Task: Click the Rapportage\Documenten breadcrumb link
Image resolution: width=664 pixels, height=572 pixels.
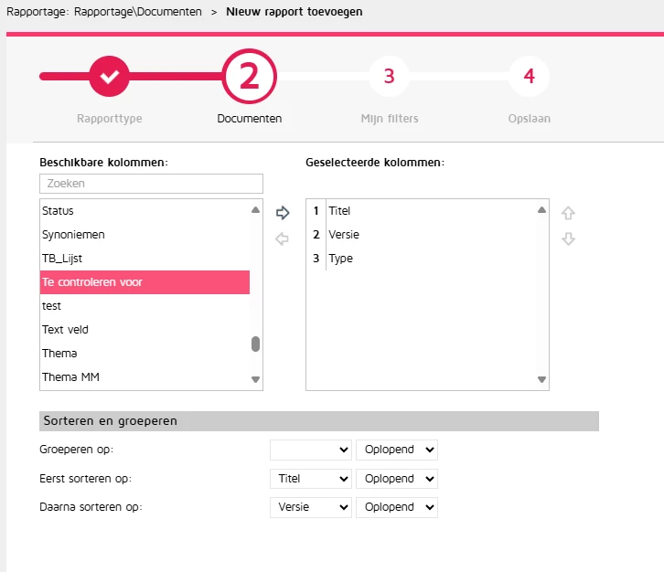Action: coord(137,12)
